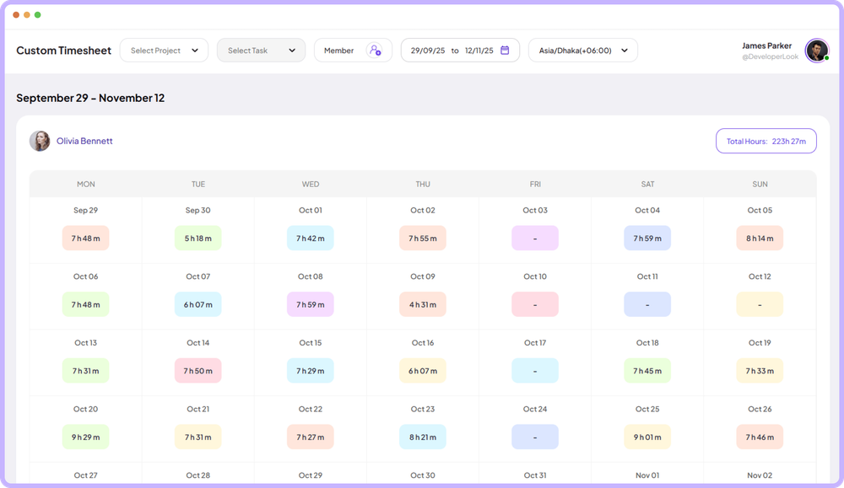Image resolution: width=844 pixels, height=488 pixels.
Task: Open Oct 16 entry 6h 07m
Action: (x=423, y=371)
